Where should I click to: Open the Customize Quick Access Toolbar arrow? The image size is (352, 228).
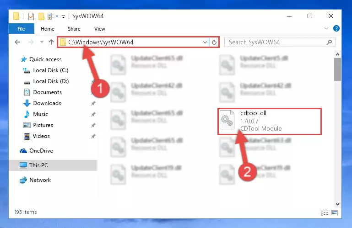[x=64, y=16]
